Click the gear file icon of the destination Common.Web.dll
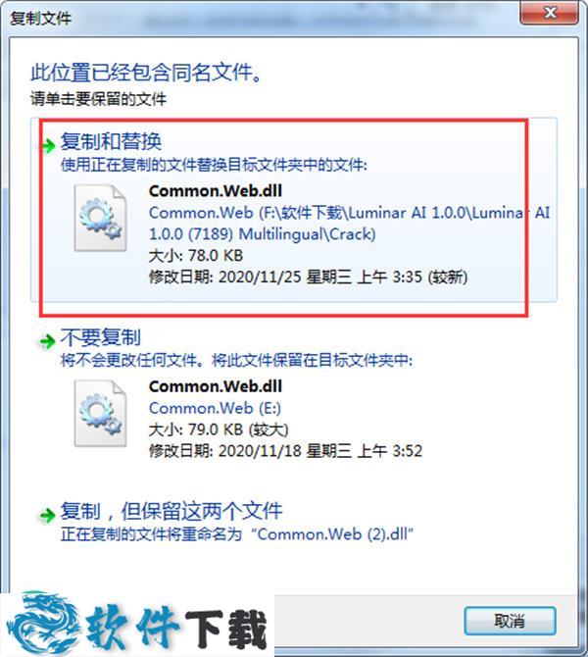Viewport: 588px width, 657px height. tap(100, 413)
